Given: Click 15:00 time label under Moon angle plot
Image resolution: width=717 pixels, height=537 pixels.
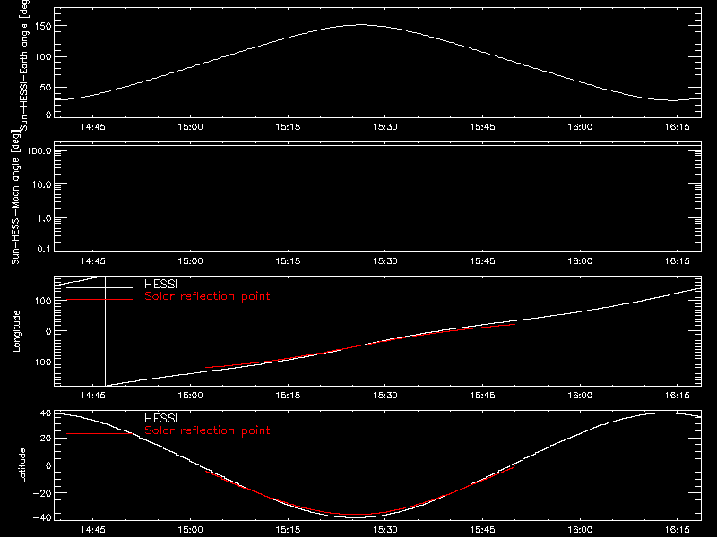Looking at the screenshot, I should tap(190, 261).
